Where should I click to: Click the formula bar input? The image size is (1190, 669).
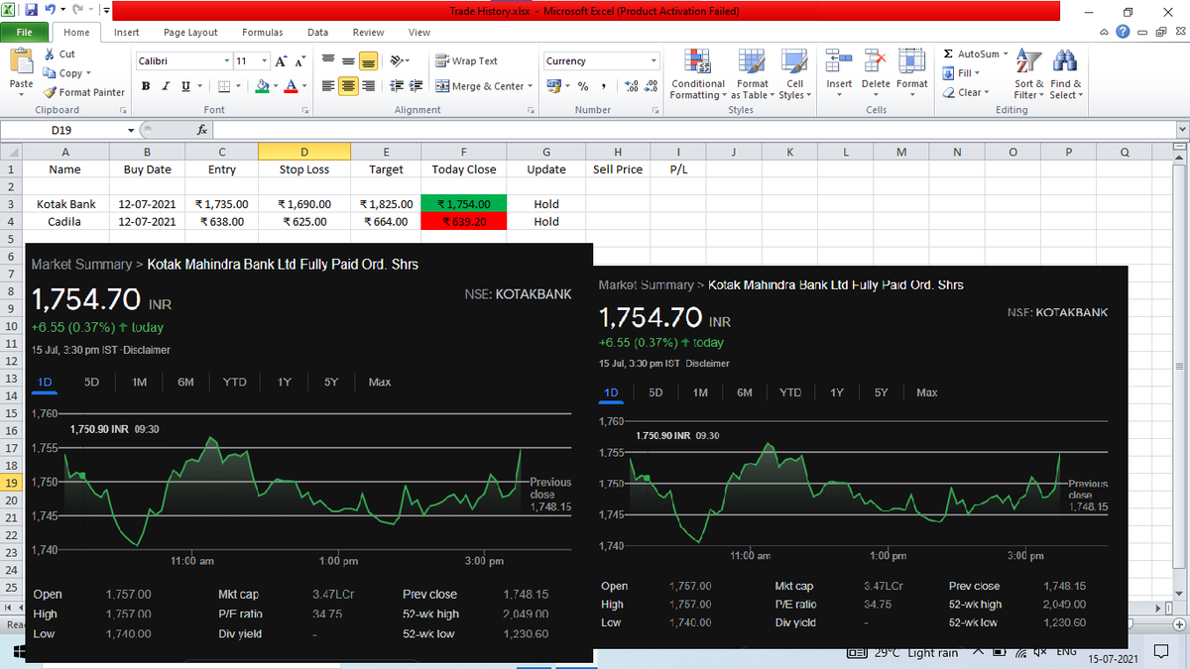pos(692,130)
